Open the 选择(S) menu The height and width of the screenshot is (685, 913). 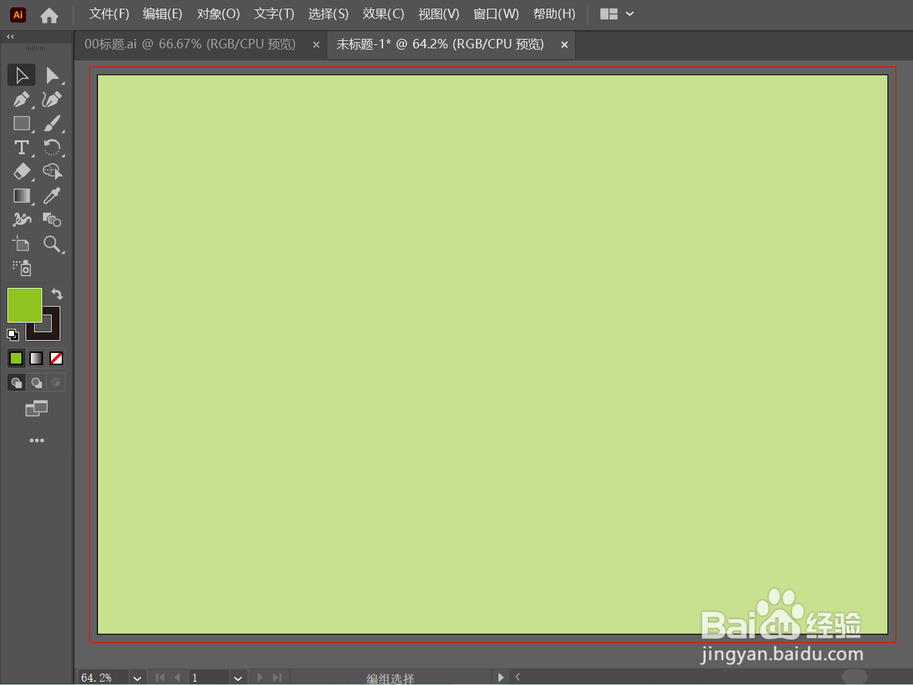click(328, 14)
